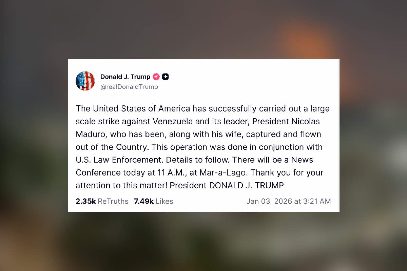
Task: Open the Donald J. Trump display name
Action: tap(125, 77)
